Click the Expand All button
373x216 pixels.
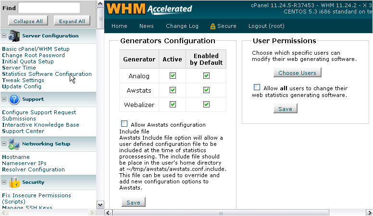72,21
